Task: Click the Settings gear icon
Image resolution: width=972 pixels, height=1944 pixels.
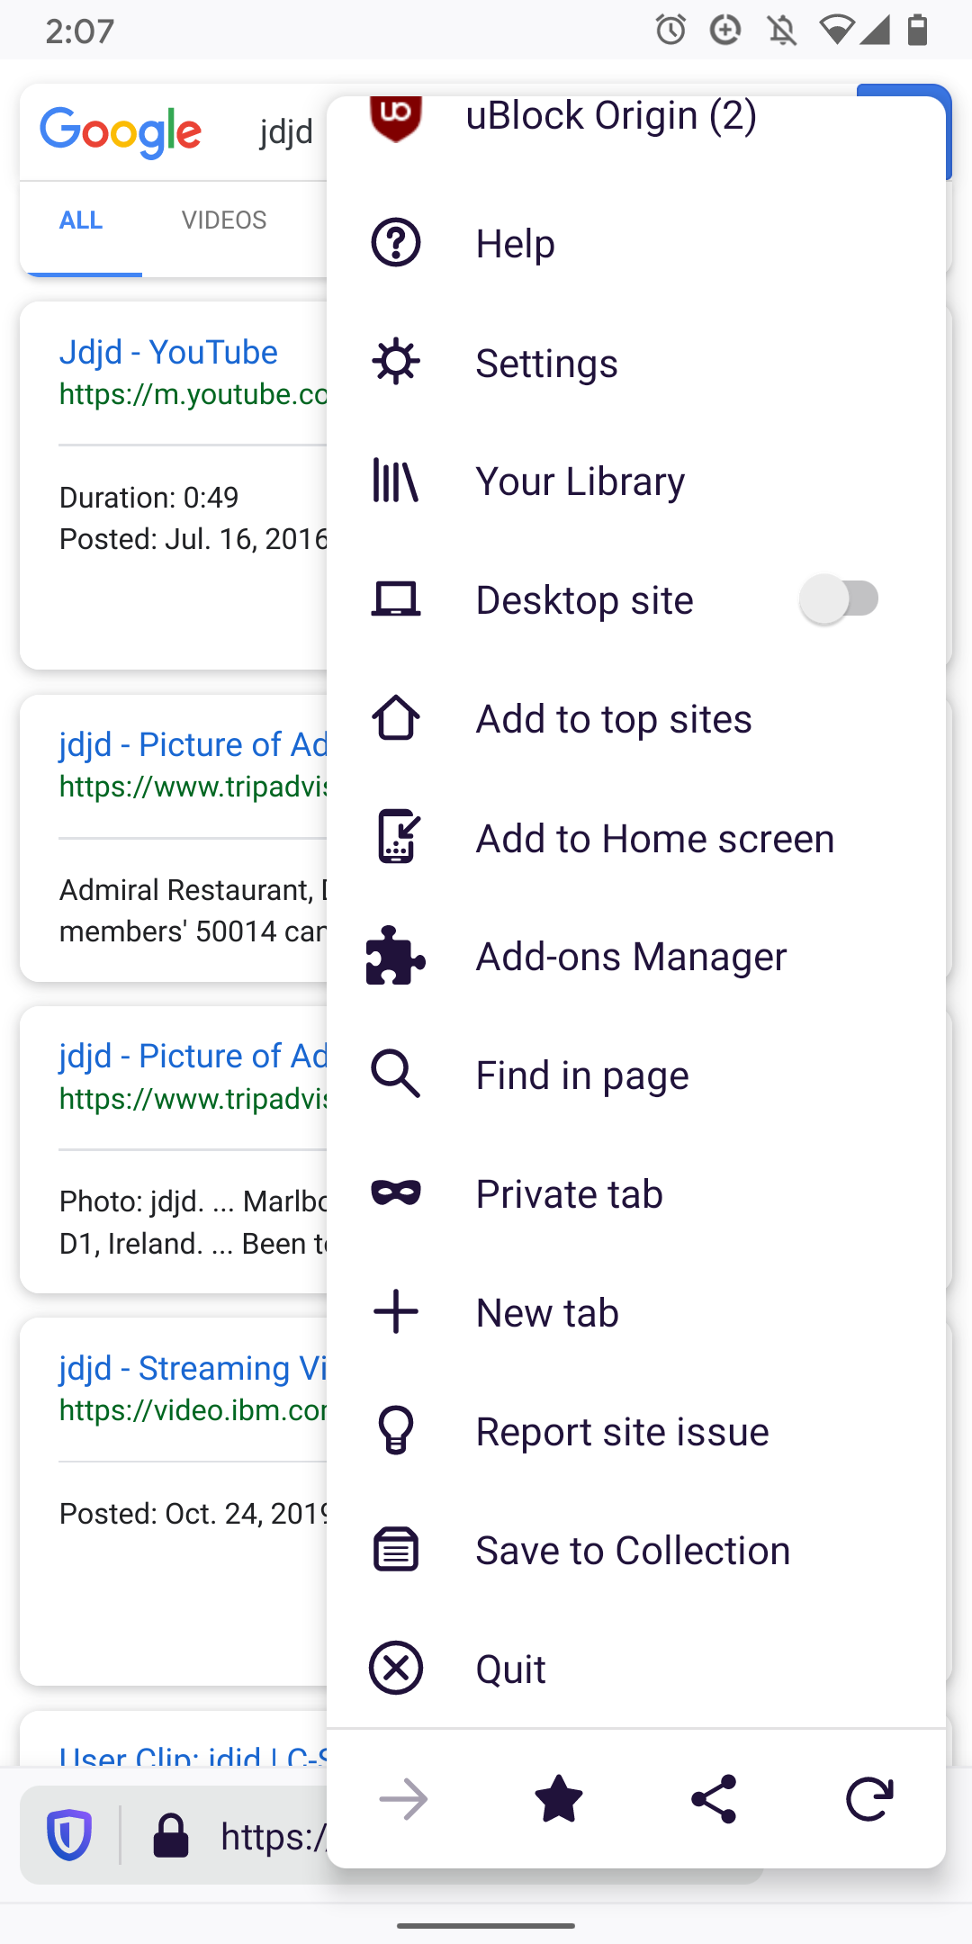Action: coord(396,362)
